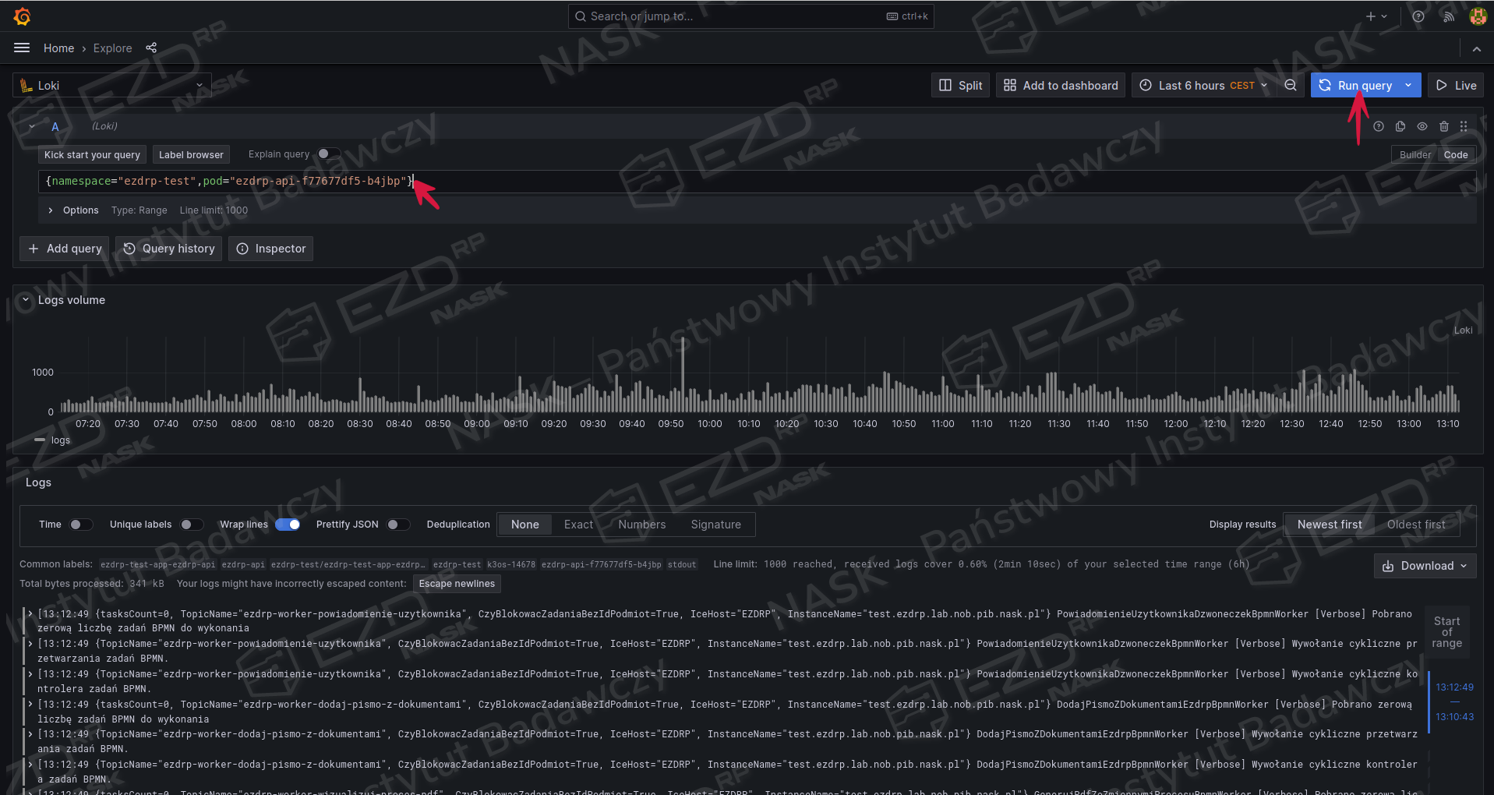Open the Loki data source dropdown
Image resolution: width=1494 pixels, height=795 pixels.
(x=111, y=86)
